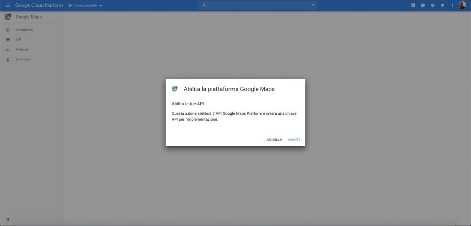Open Assistenza in the sidebar
Screen dimensions: 471x226
pos(23,59)
